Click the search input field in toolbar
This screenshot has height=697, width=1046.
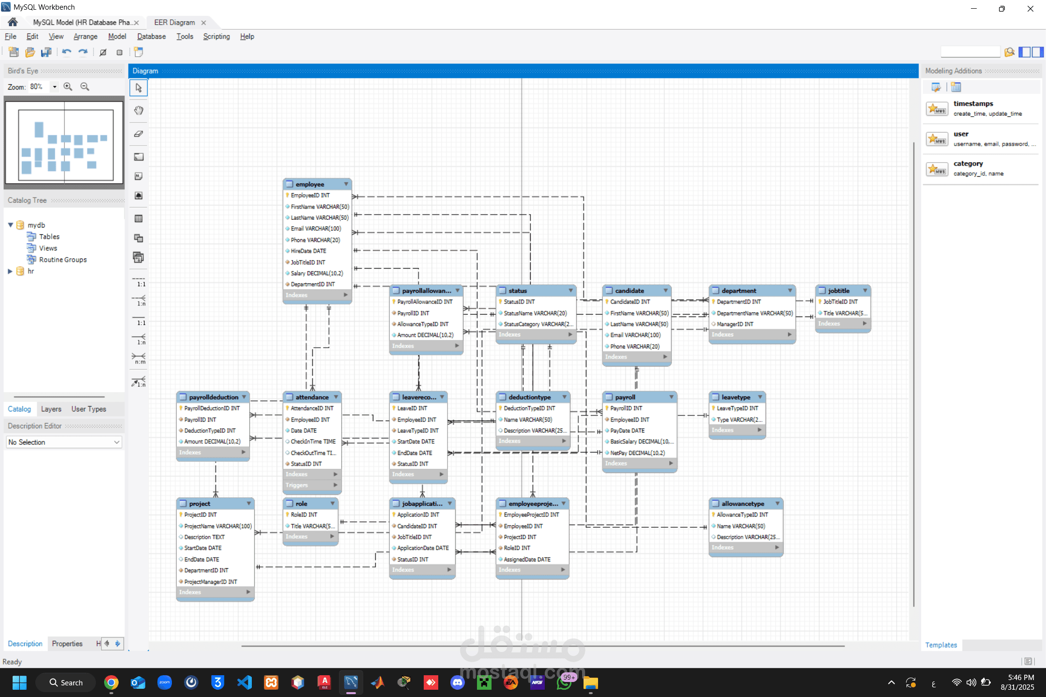970,52
